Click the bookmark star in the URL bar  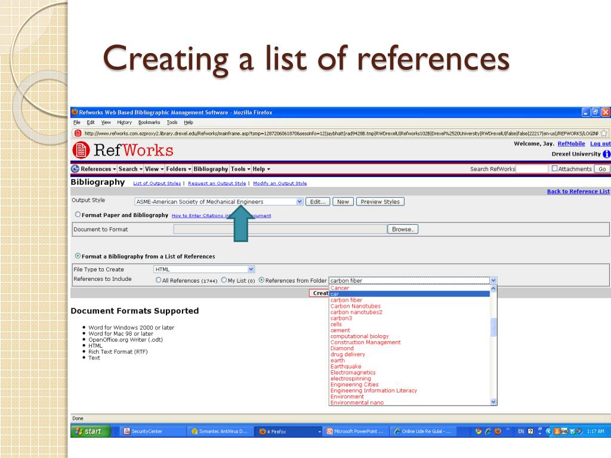click(x=604, y=133)
